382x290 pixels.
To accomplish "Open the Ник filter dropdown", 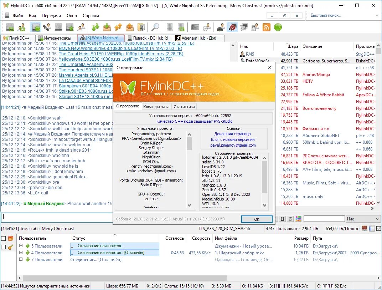I will (363, 219).
